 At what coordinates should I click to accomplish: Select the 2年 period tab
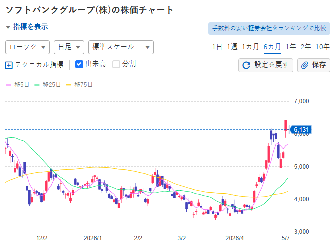(x=306, y=47)
